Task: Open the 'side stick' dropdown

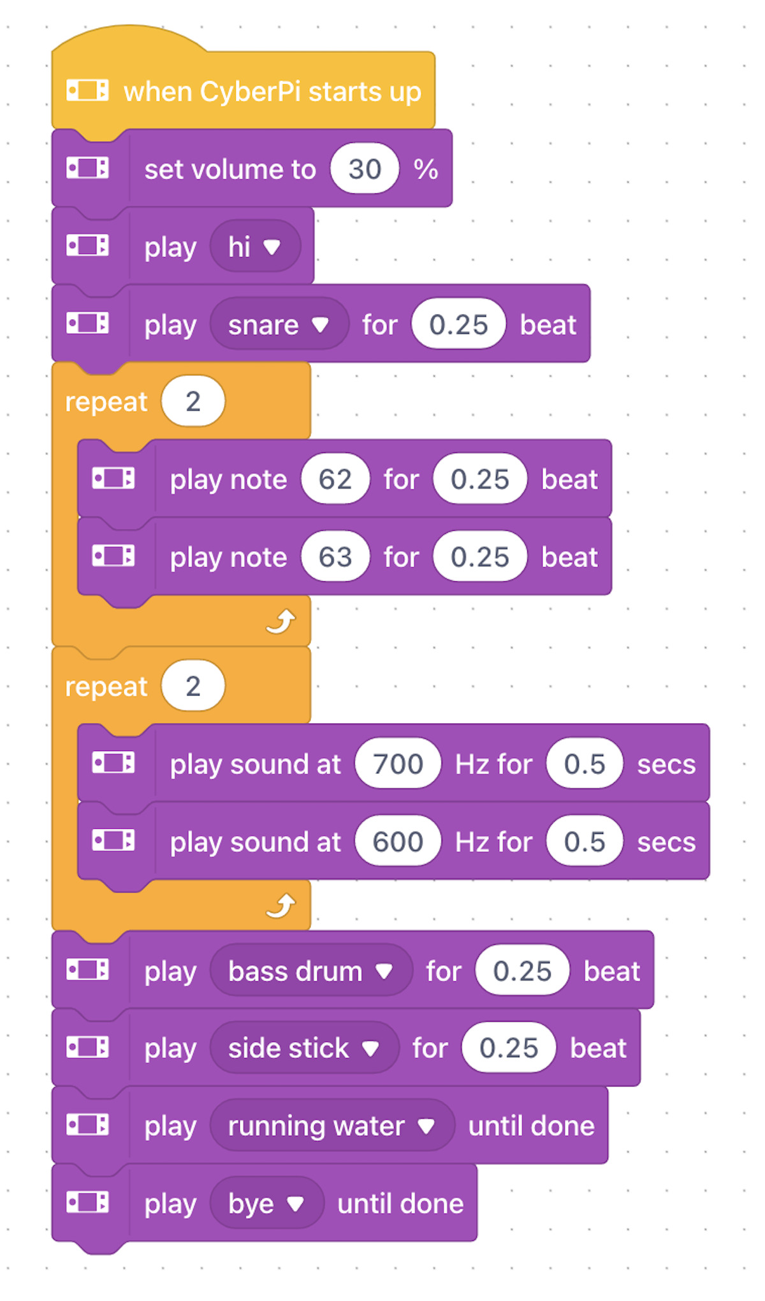Action: point(304,1048)
